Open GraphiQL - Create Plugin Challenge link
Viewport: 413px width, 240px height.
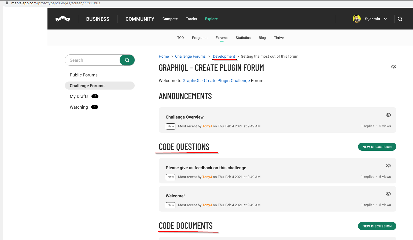click(x=216, y=81)
